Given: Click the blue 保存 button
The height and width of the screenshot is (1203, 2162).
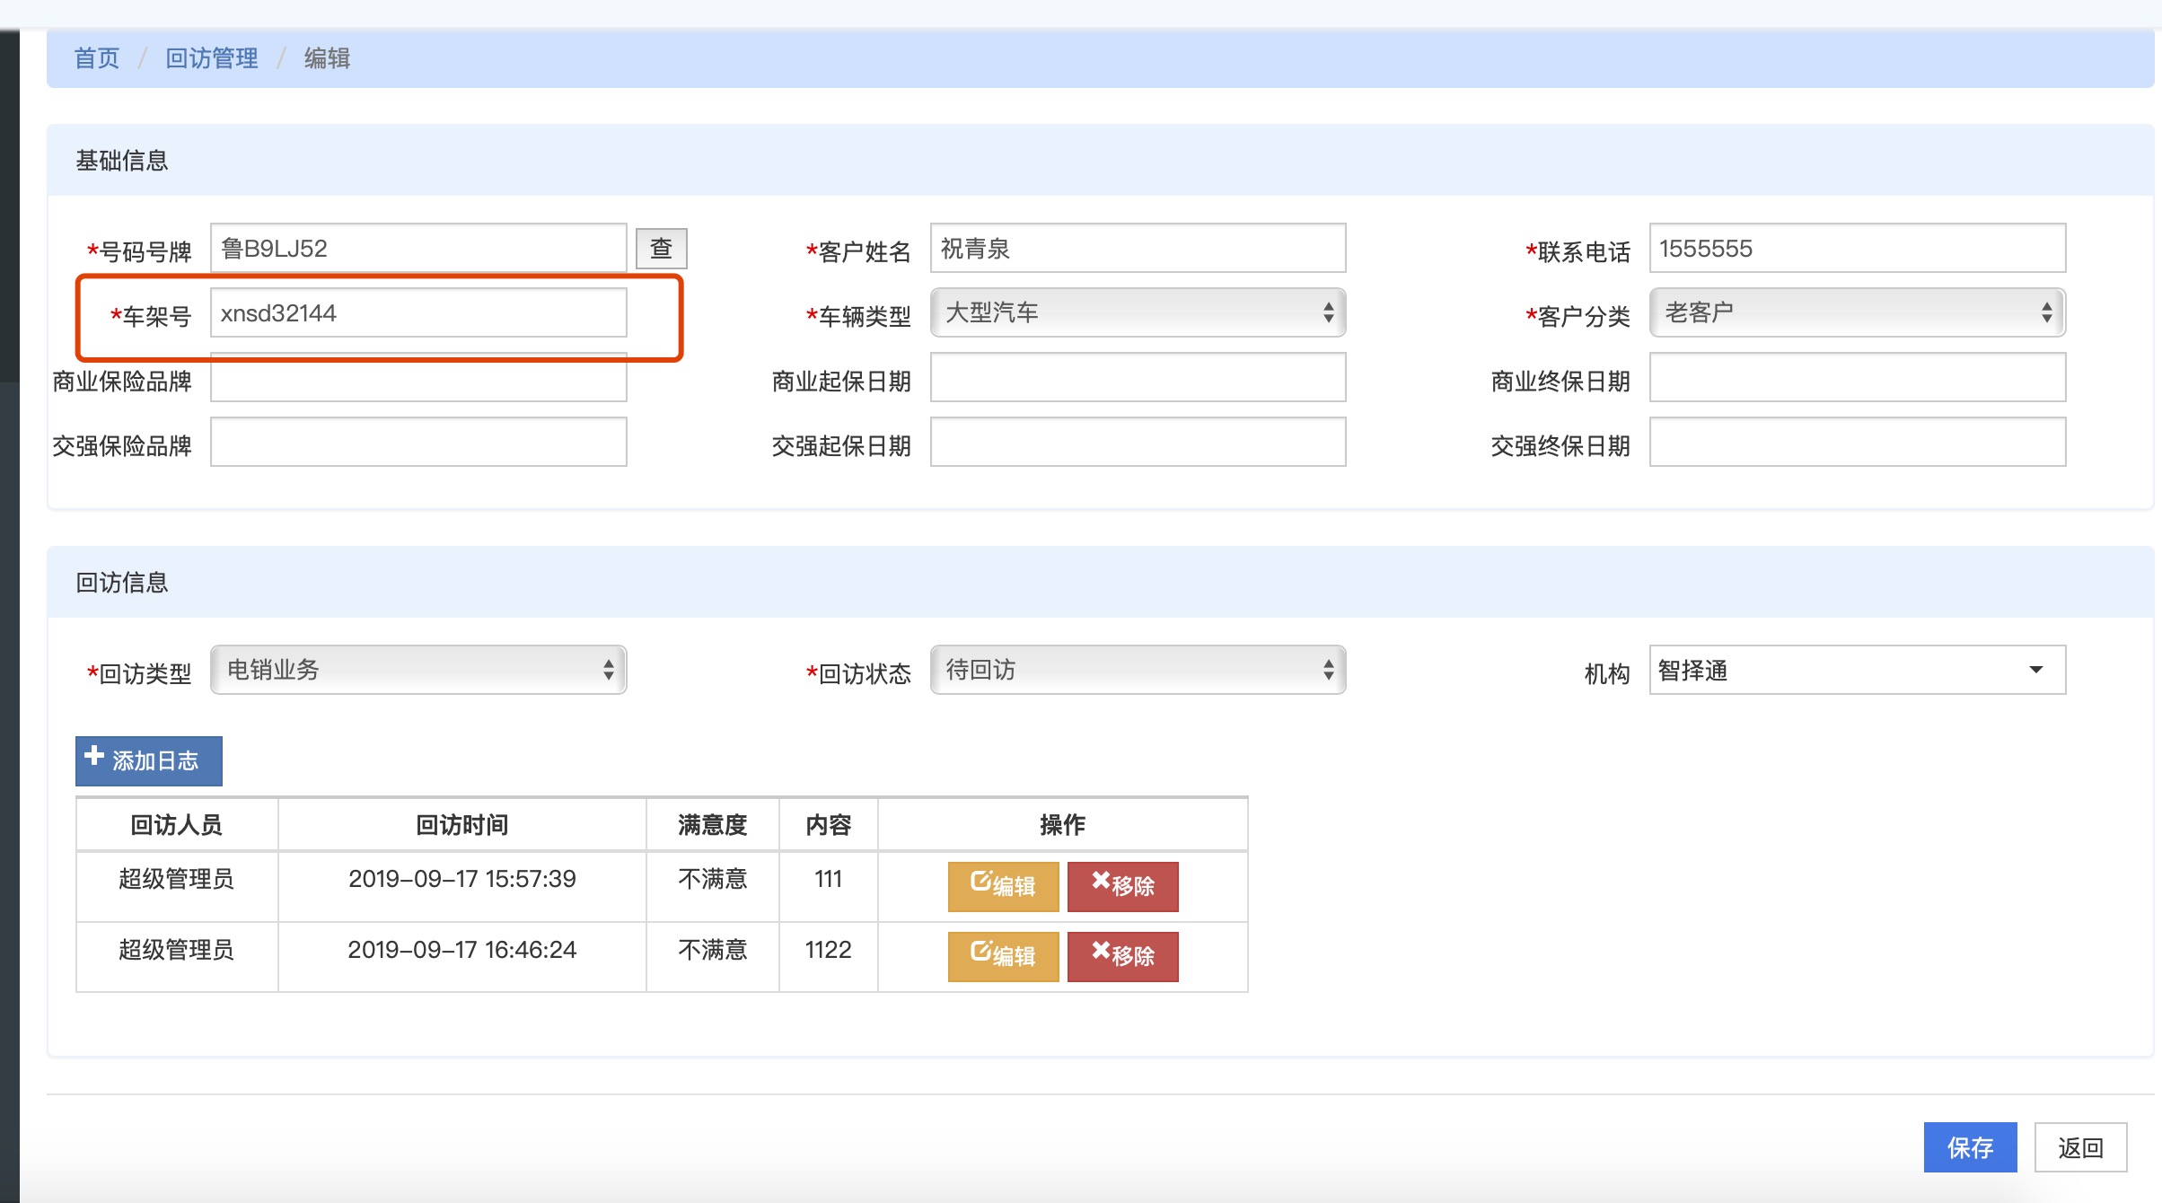Looking at the screenshot, I should [1970, 1147].
